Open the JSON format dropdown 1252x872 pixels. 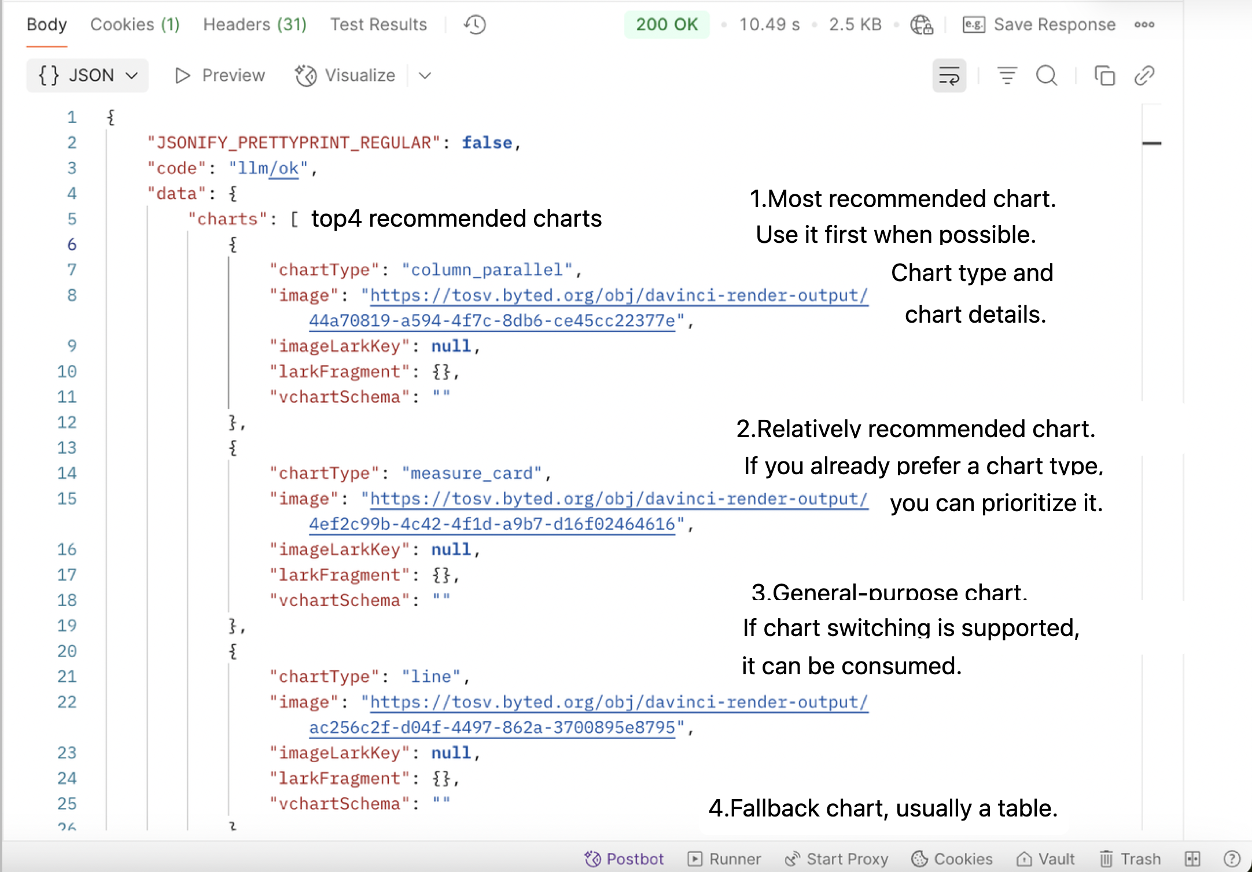pos(87,76)
